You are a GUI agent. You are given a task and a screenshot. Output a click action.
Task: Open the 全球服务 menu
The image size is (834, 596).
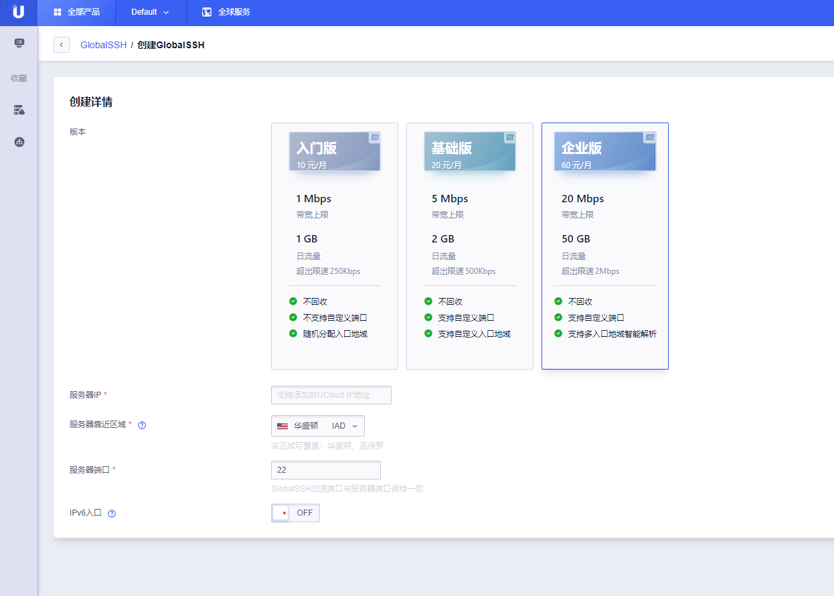click(x=226, y=12)
